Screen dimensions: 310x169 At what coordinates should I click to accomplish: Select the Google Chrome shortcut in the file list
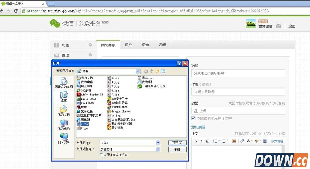point(119,111)
